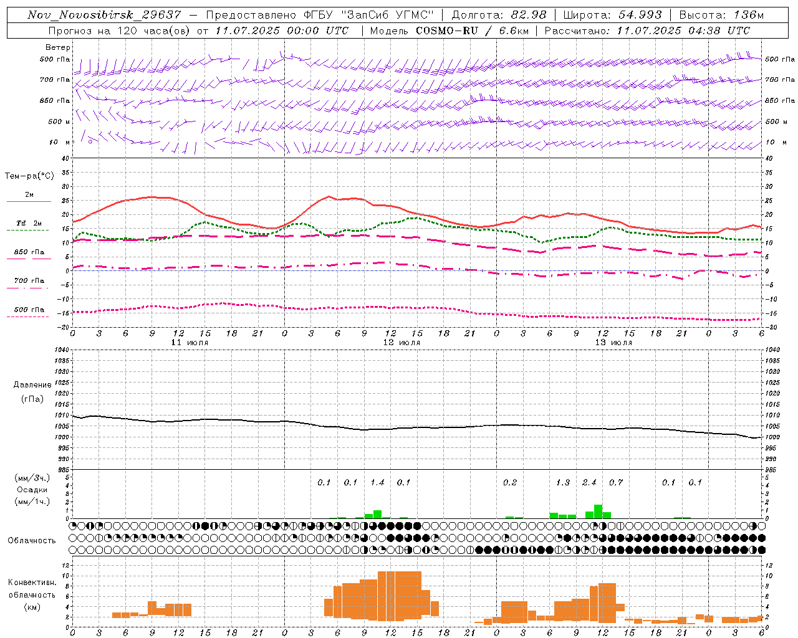Click the (мм/1ч.) precipitation unit label
The height and width of the screenshot is (638, 798).
click(32, 502)
